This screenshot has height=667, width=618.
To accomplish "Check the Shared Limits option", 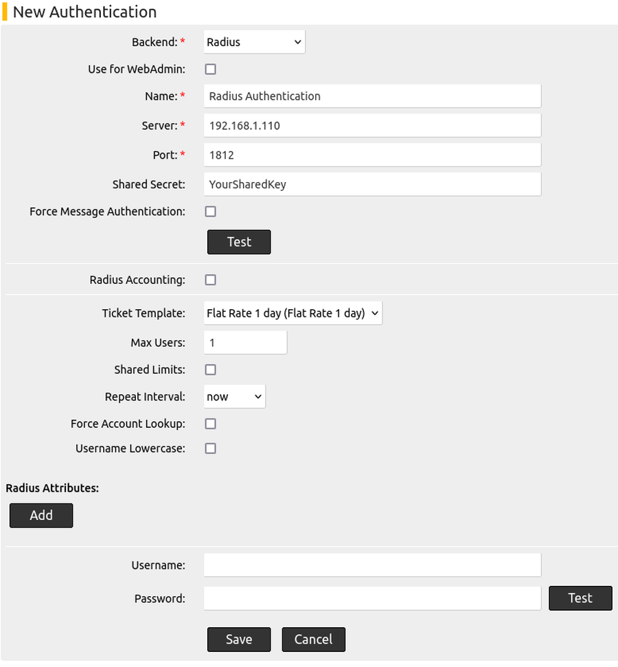I will [x=210, y=370].
